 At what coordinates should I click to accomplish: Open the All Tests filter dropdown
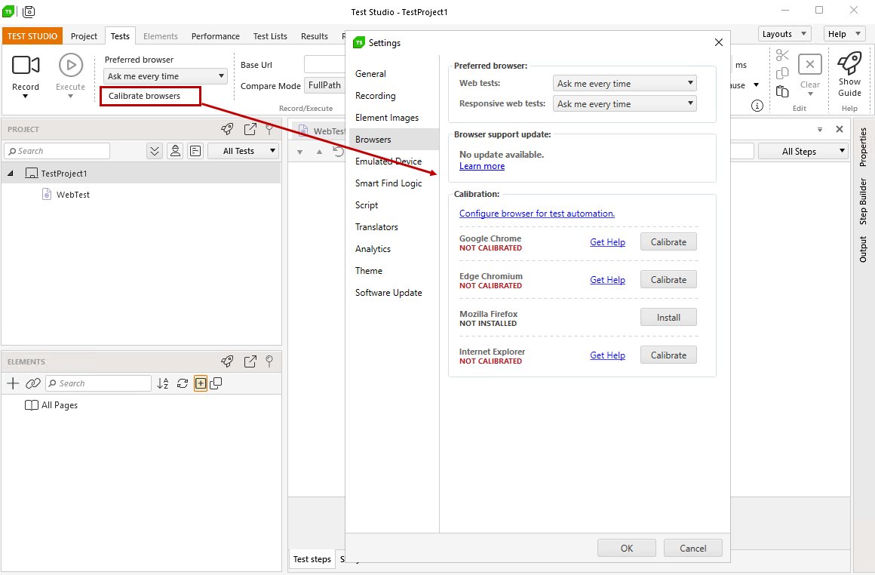click(x=243, y=151)
